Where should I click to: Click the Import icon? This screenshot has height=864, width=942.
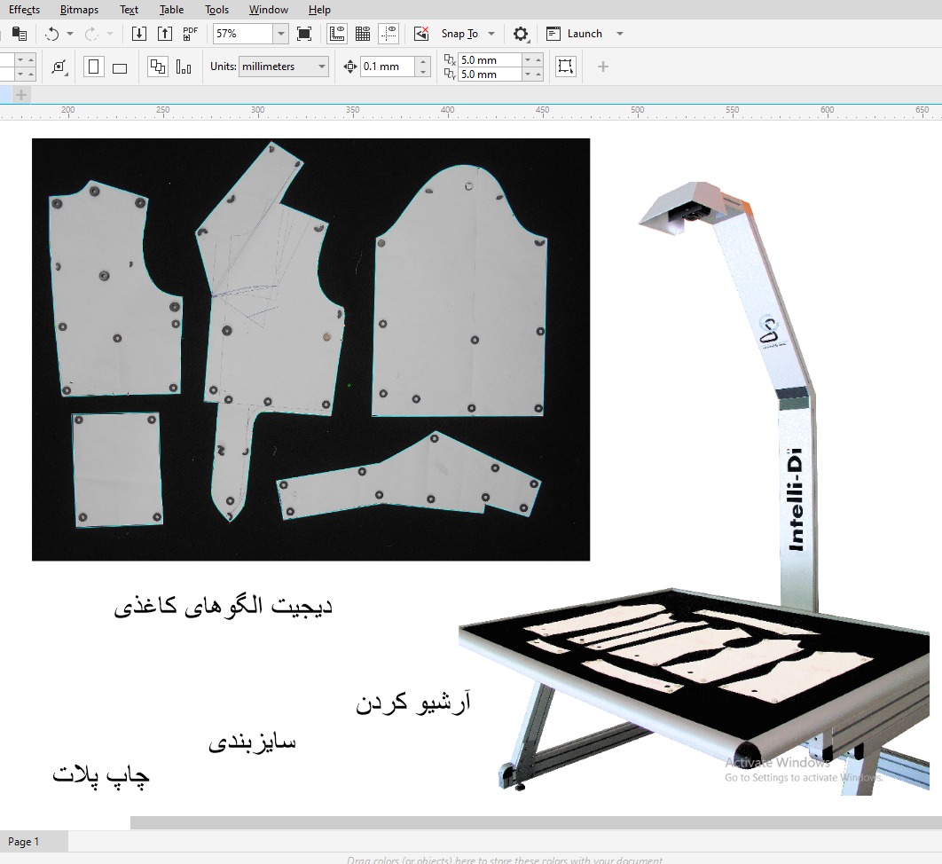[139, 34]
